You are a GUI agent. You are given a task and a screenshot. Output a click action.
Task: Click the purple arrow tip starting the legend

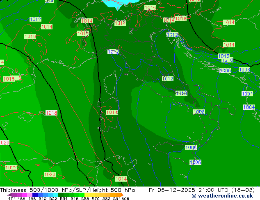tap(9, 195)
